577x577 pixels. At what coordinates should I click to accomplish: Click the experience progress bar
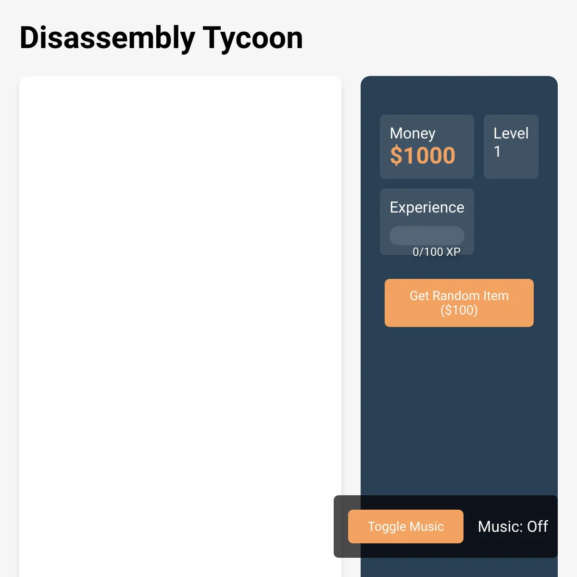click(x=427, y=236)
